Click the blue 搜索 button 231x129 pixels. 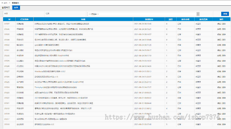(225, 14)
